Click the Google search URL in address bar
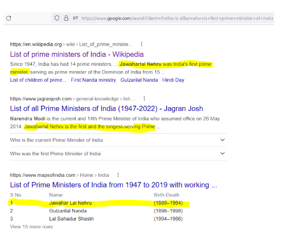 click(177, 18)
